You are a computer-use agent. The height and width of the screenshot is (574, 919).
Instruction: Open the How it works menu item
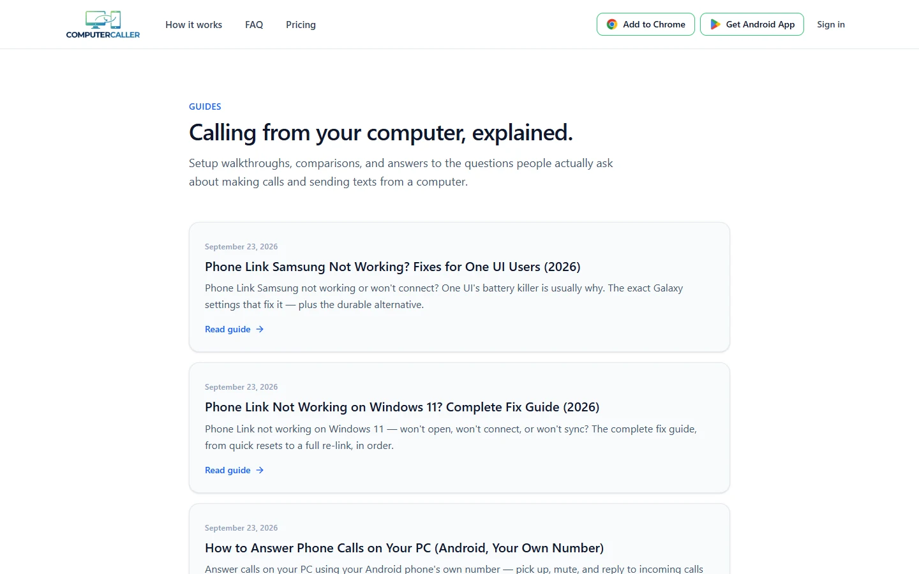[193, 25]
